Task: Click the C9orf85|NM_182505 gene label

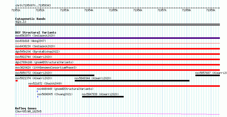Action: tap(28, 111)
